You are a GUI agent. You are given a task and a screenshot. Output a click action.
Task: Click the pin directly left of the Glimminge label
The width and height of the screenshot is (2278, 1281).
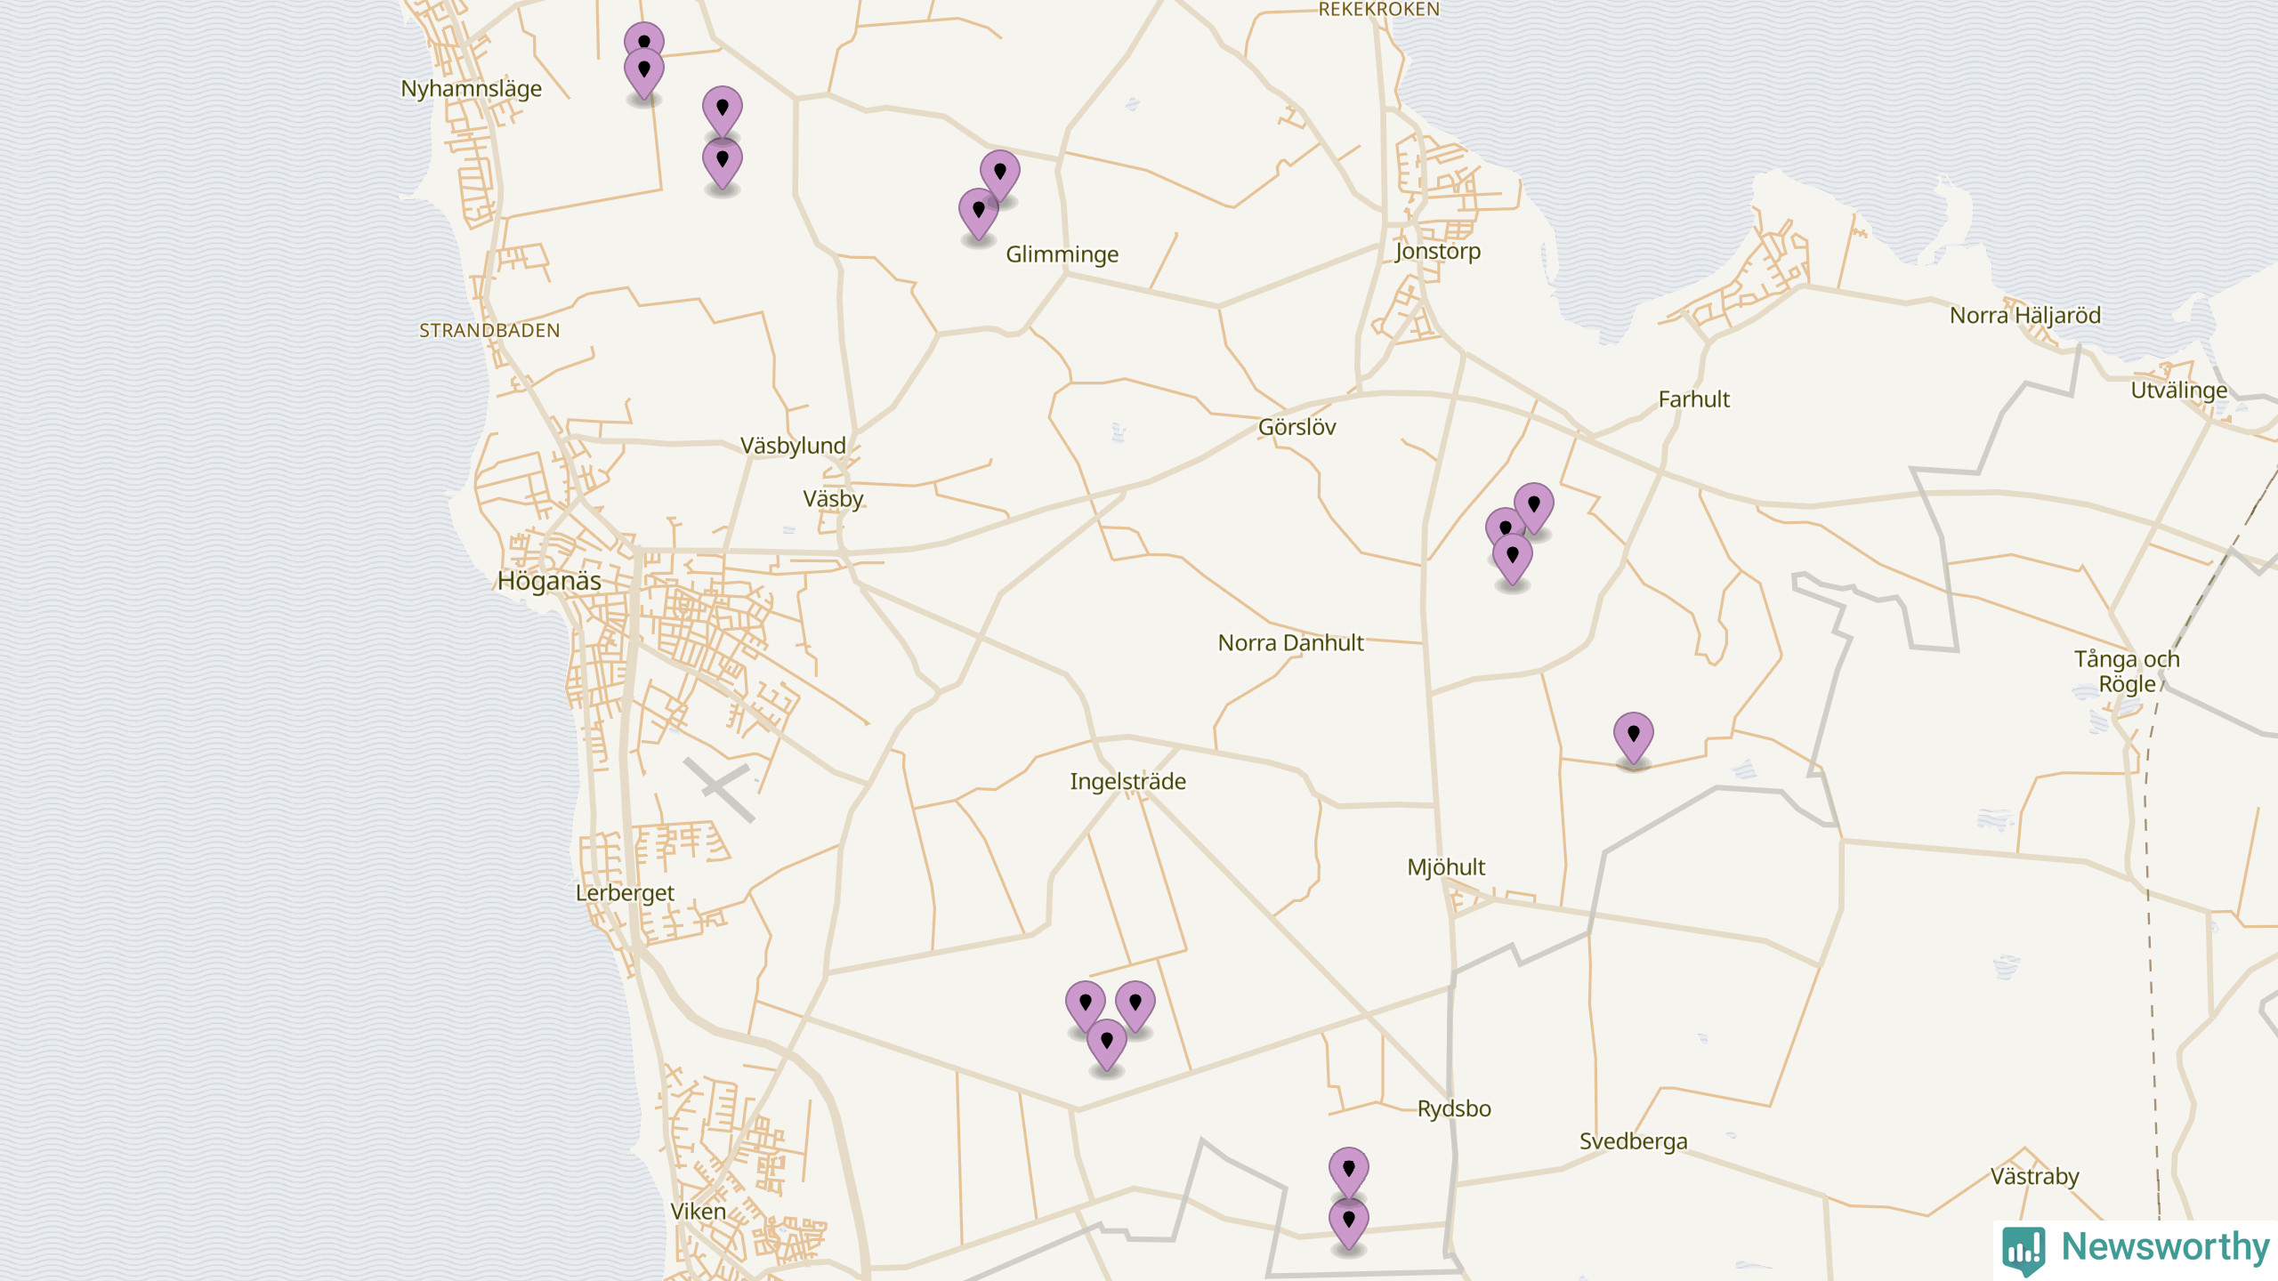pos(978,214)
